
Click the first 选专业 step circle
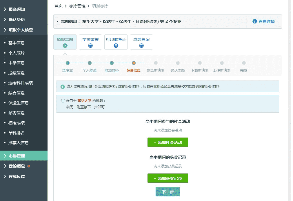(x=68, y=63)
